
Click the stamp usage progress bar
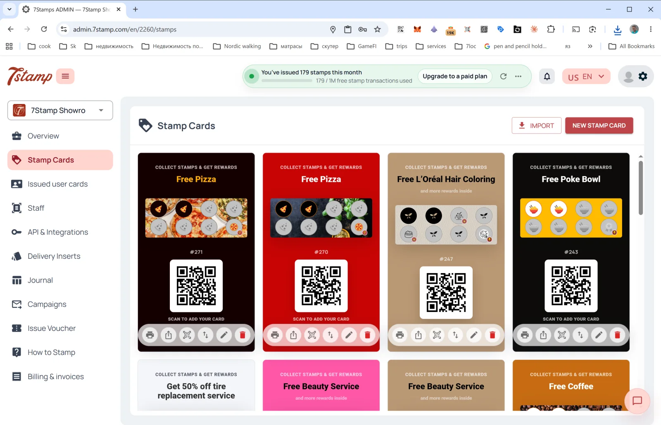pyautogui.click(x=287, y=81)
